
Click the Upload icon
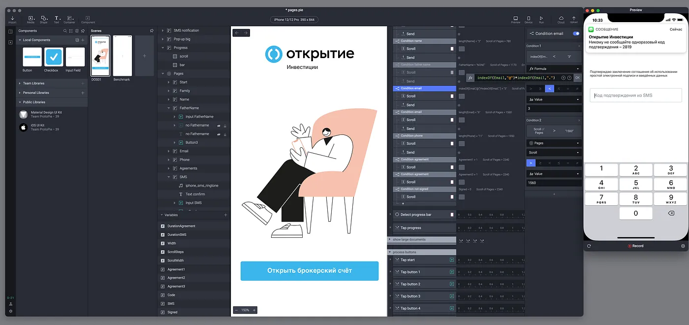point(574,19)
